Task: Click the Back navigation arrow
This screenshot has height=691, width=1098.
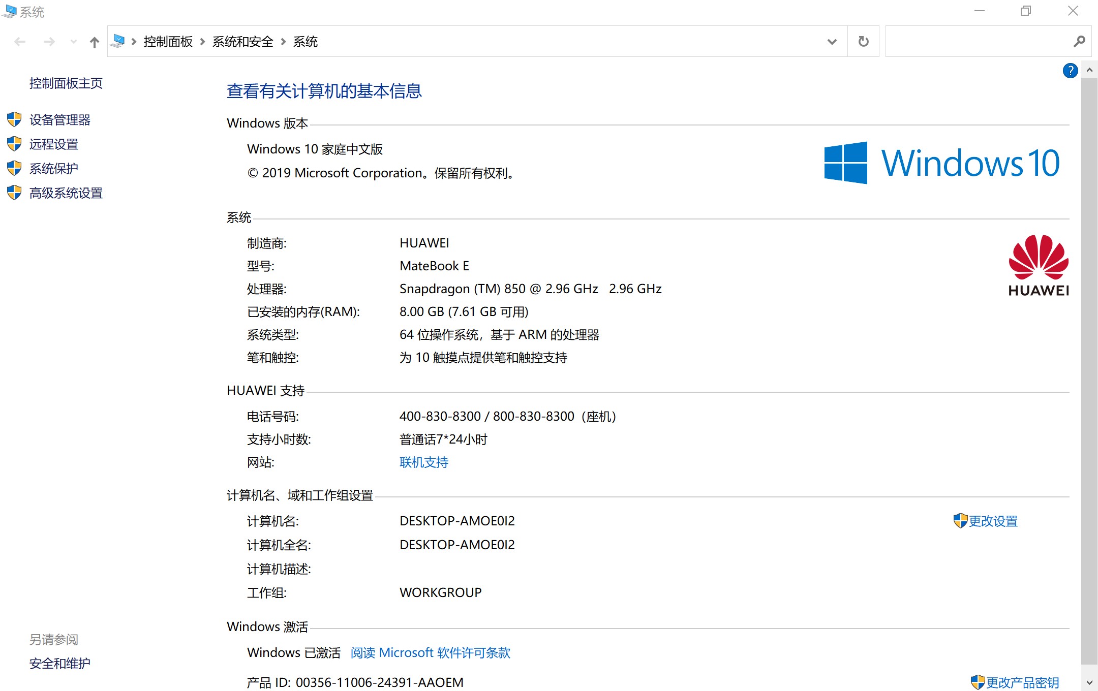Action: pos(20,42)
